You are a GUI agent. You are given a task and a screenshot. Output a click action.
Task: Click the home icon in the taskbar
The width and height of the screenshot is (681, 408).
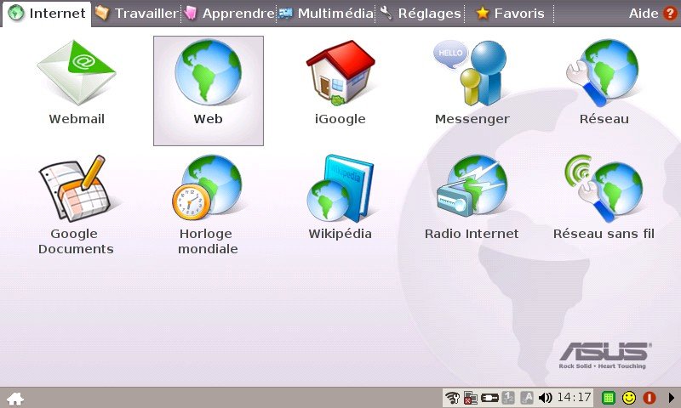[x=15, y=398]
